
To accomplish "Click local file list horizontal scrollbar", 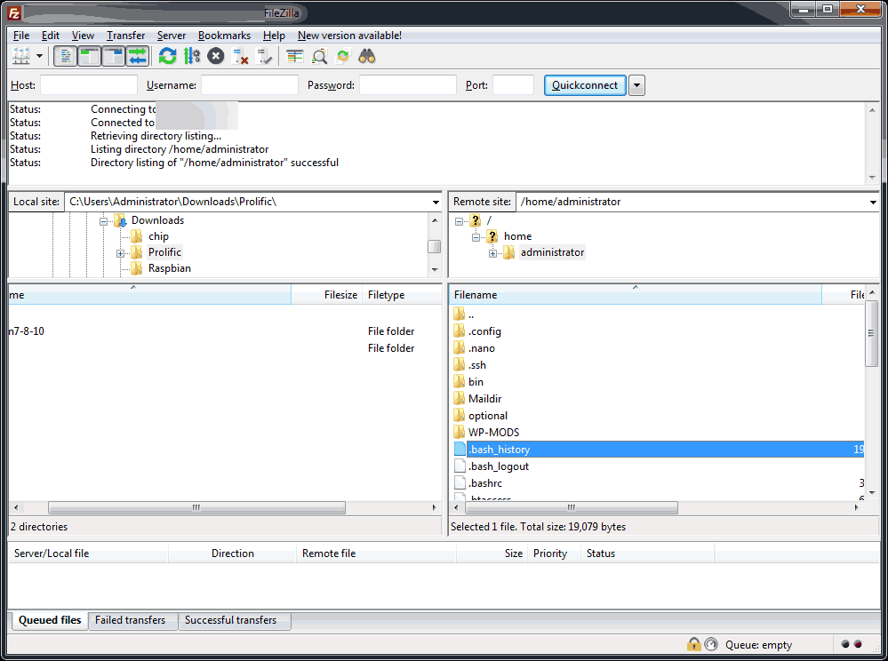I will coord(196,507).
